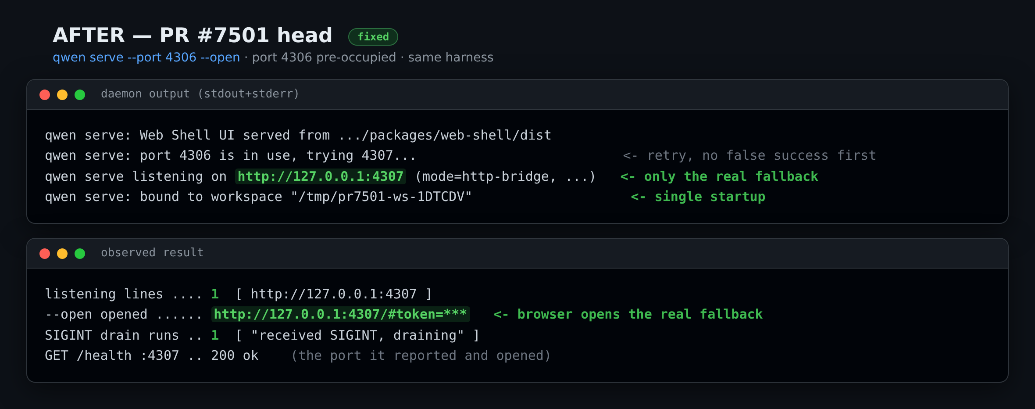Click red dot in observed result window

(x=45, y=254)
